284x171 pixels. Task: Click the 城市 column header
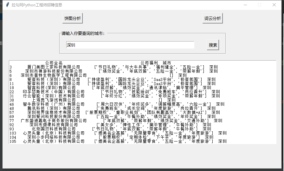pos(167,63)
